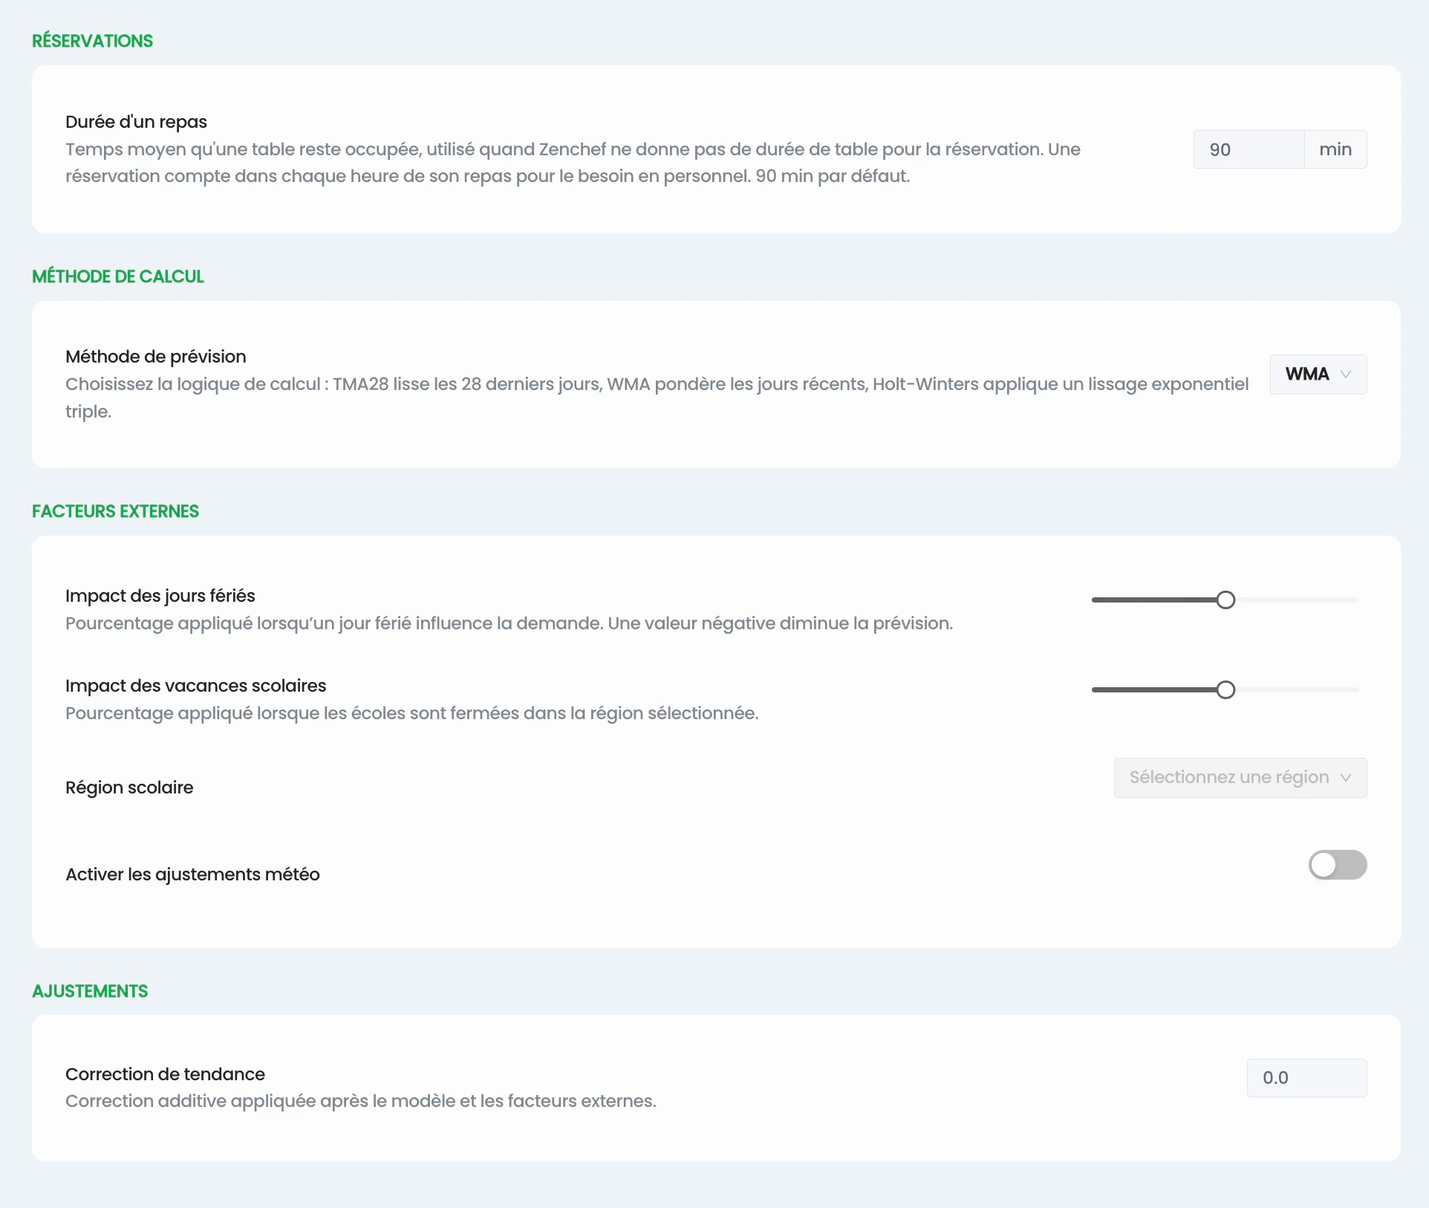
Task: Click the Méthode de prévision label
Action: (x=155, y=357)
